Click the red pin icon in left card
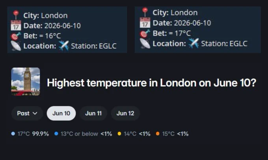This screenshot has height=160, width=268. (x=16, y=15)
